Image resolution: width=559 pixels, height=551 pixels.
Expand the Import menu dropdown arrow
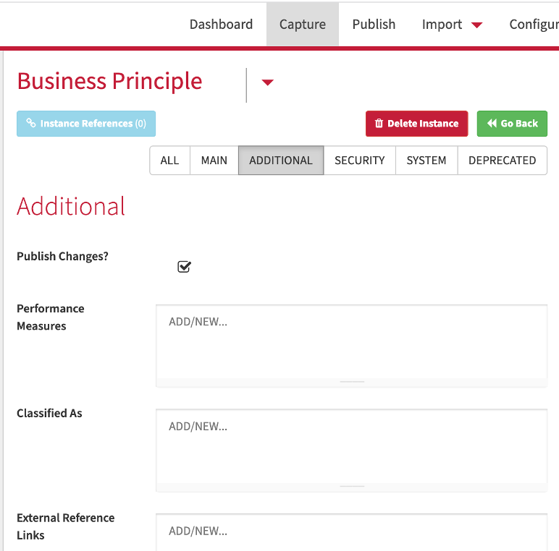click(476, 25)
